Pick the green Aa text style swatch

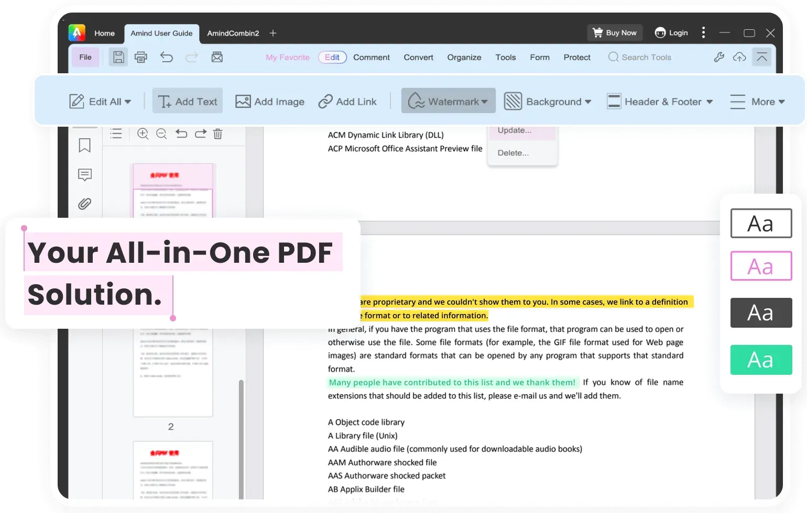click(761, 360)
